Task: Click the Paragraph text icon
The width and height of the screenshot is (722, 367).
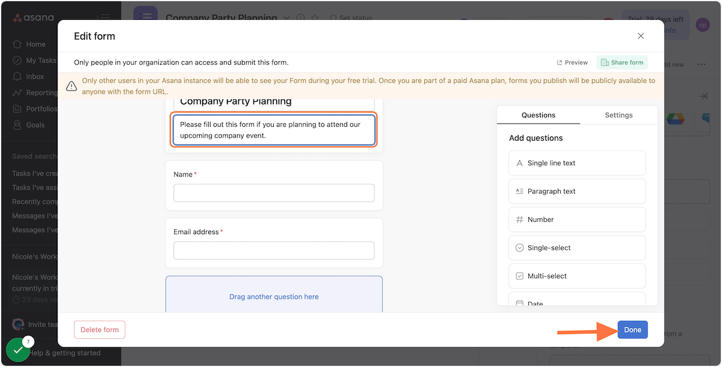Action: (x=520, y=191)
